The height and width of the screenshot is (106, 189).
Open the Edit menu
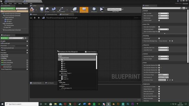point(6,4)
